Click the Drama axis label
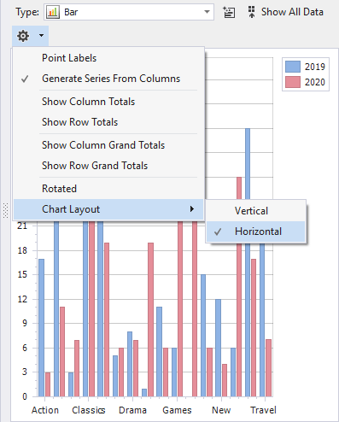Screen dimensions: 339x422 132,410
